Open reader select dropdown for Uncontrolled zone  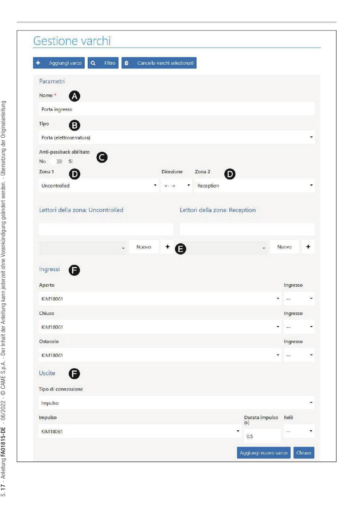(82, 248)
